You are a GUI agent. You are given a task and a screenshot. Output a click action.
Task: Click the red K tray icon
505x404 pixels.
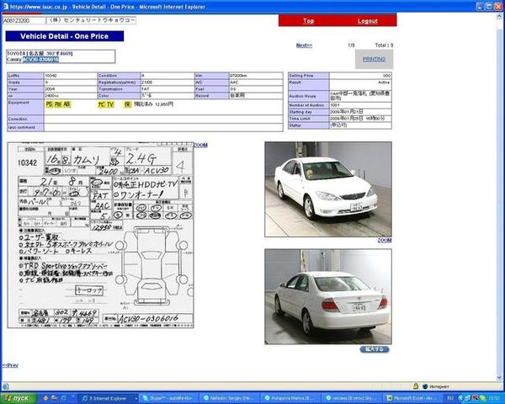tap(475, 398)
